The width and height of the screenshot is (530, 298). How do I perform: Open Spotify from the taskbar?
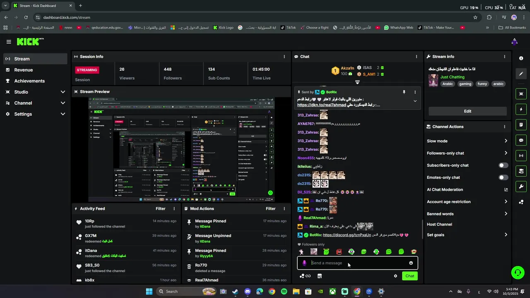click(284, 291)
